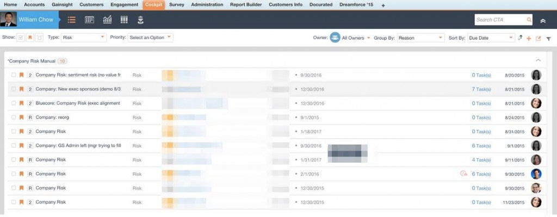Click William Chow name label
This screenshot has width=557, height=217.
pyautogui.click(x=36, y=20)
